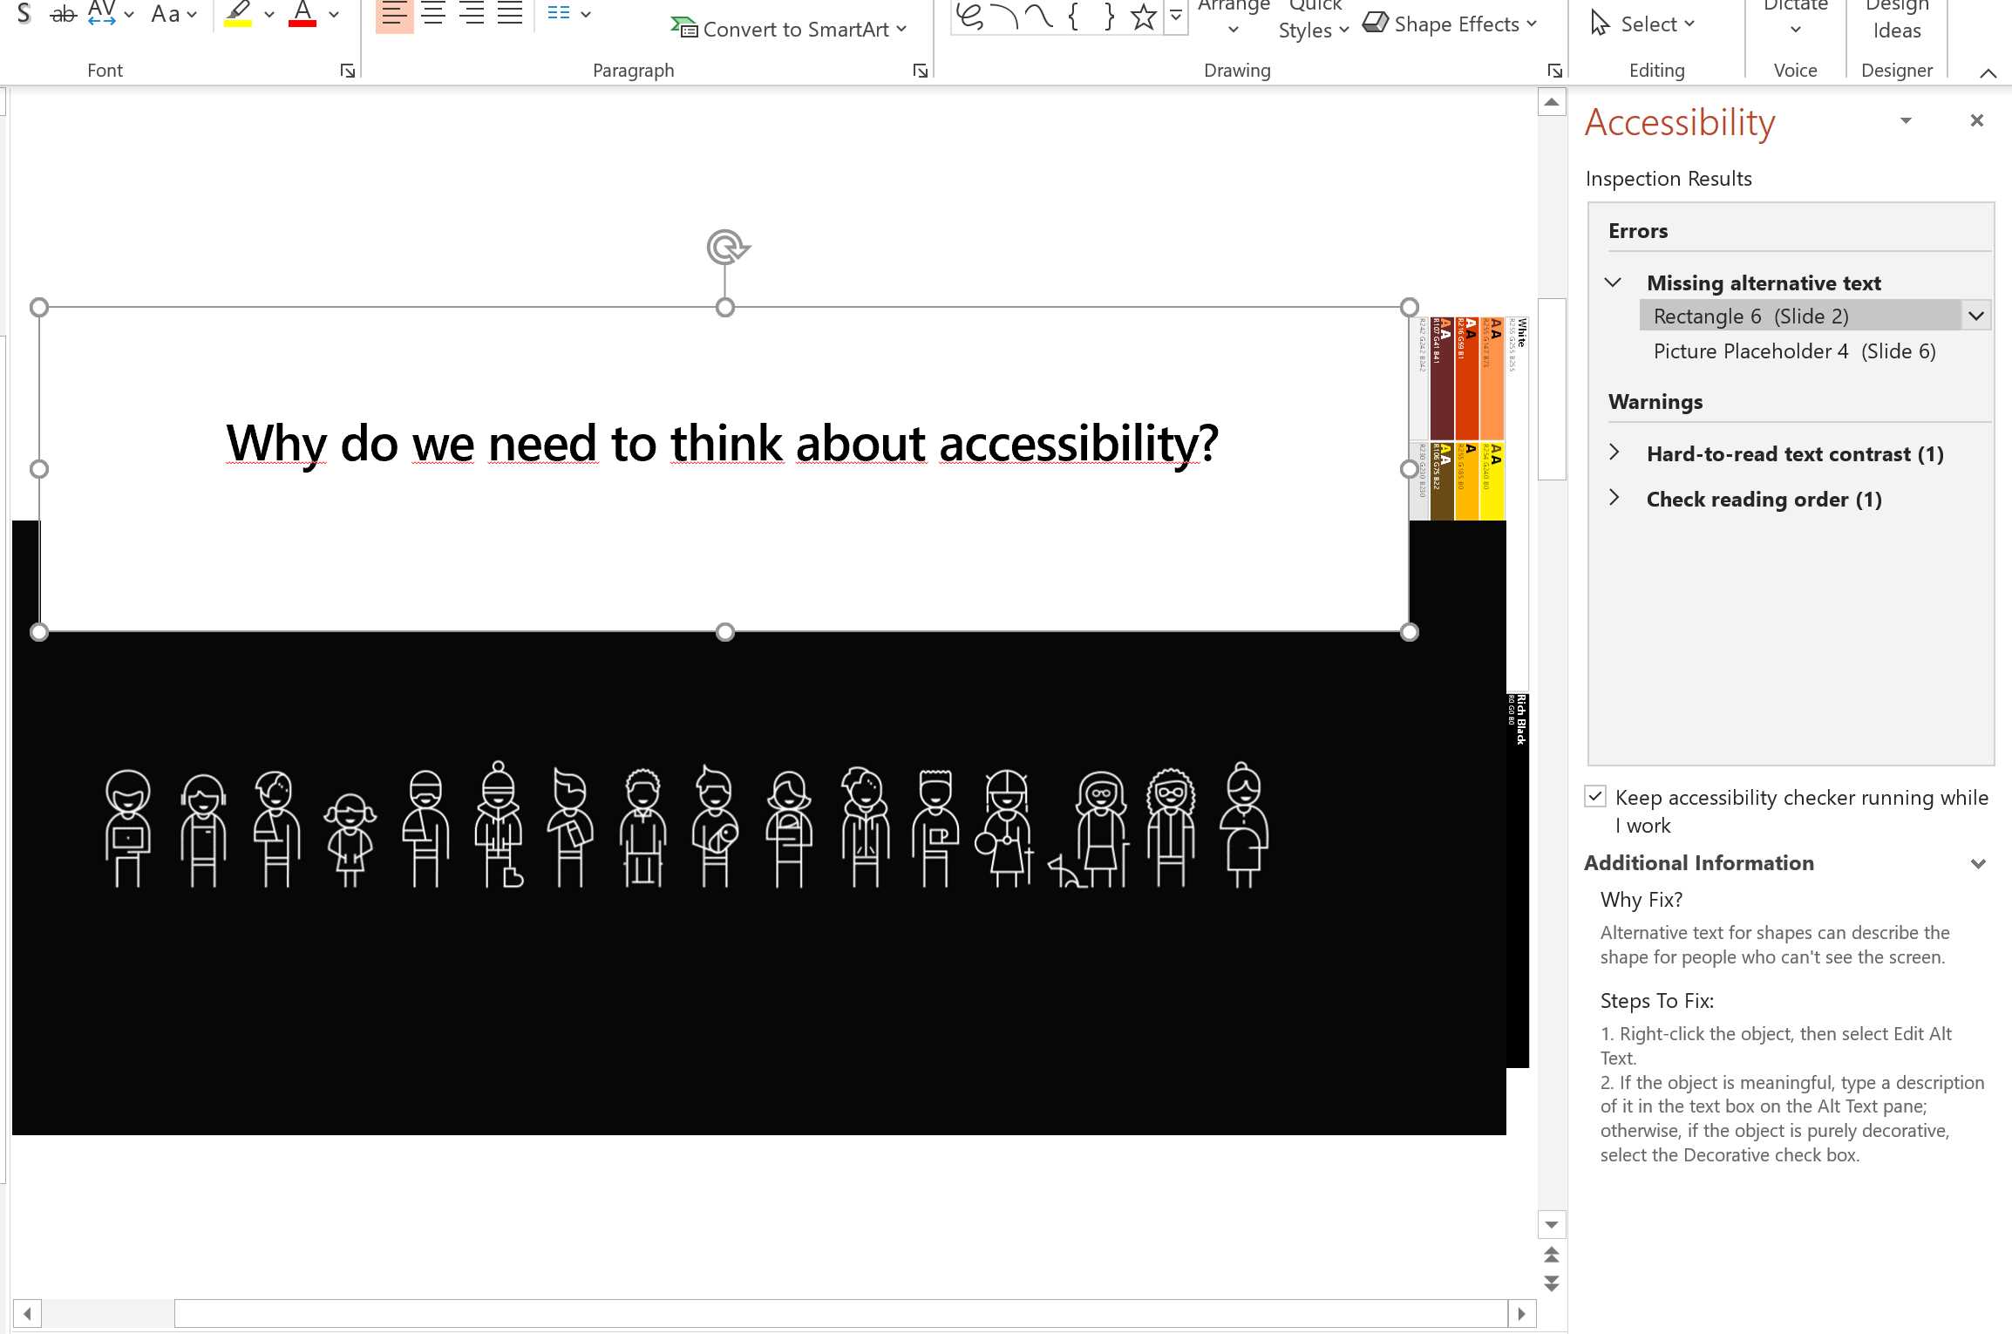Toggle left text alignment

coord(394,14)
